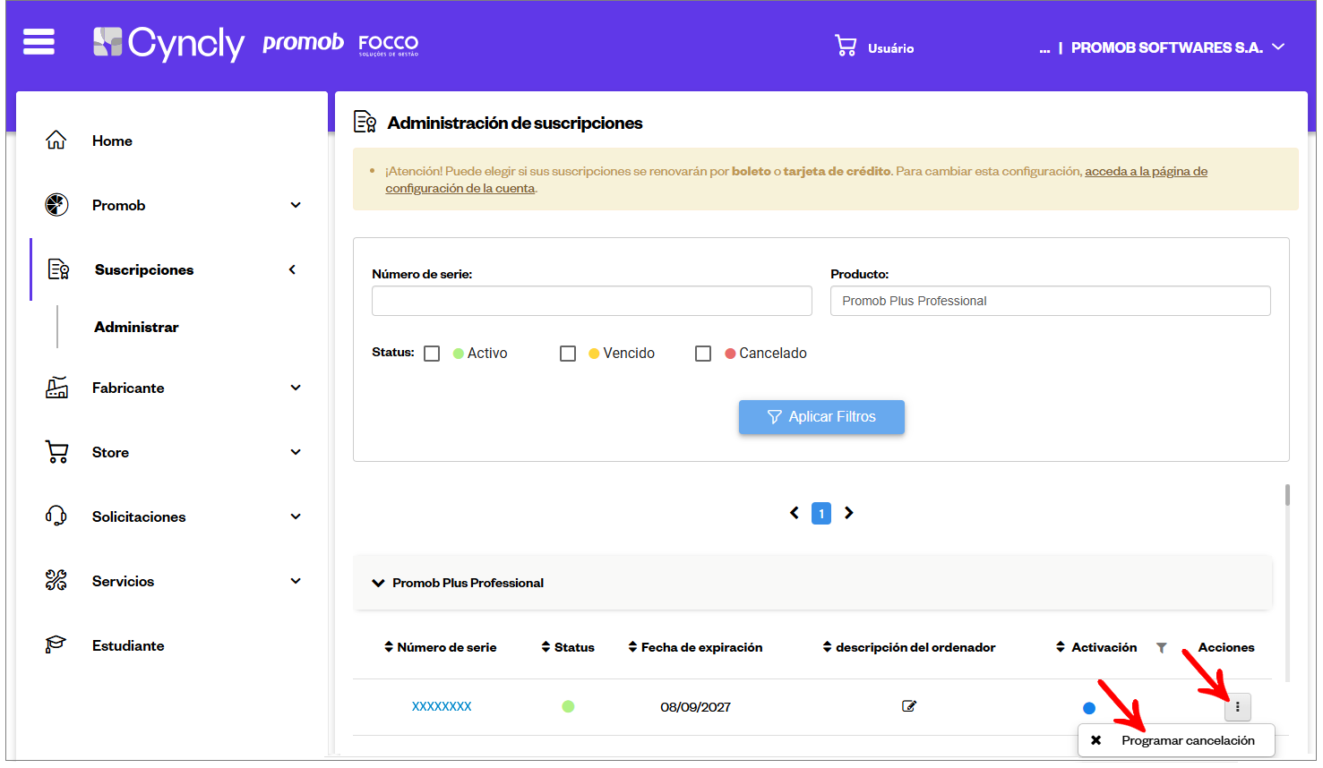Expand the Promob sidebar submenu
1323x768 pixels.
click(296, 205)
